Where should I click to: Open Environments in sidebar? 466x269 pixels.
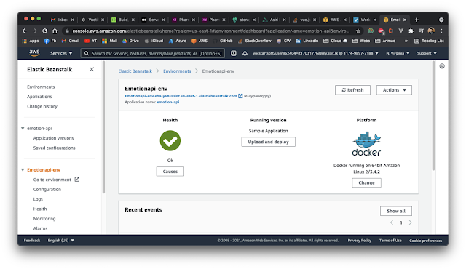click(41, 87)
